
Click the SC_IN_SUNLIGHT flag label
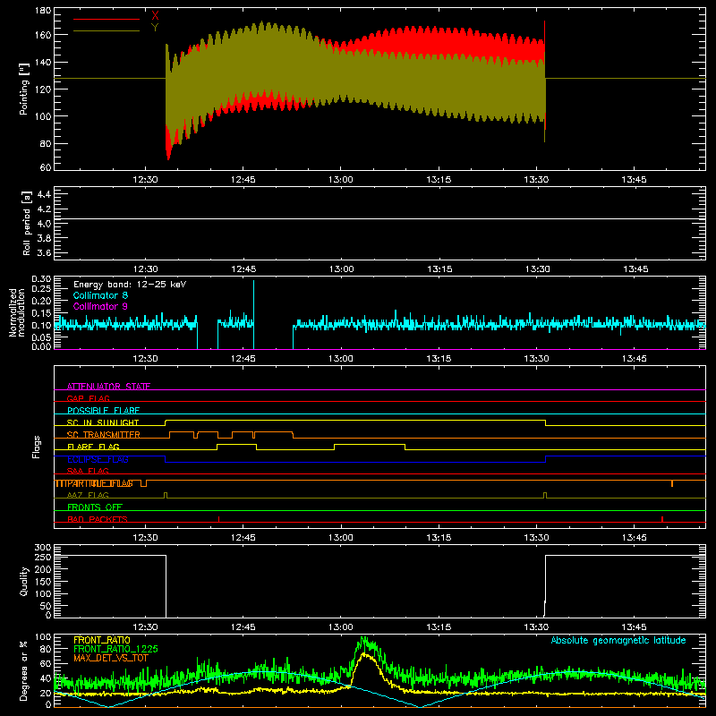click(103, 422)
